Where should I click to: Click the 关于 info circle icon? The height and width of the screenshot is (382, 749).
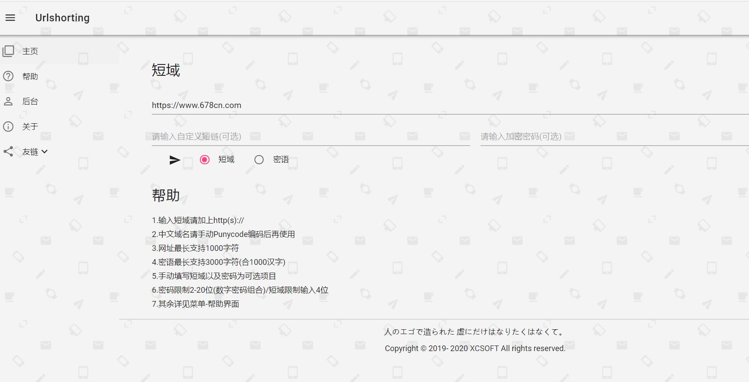8,127
